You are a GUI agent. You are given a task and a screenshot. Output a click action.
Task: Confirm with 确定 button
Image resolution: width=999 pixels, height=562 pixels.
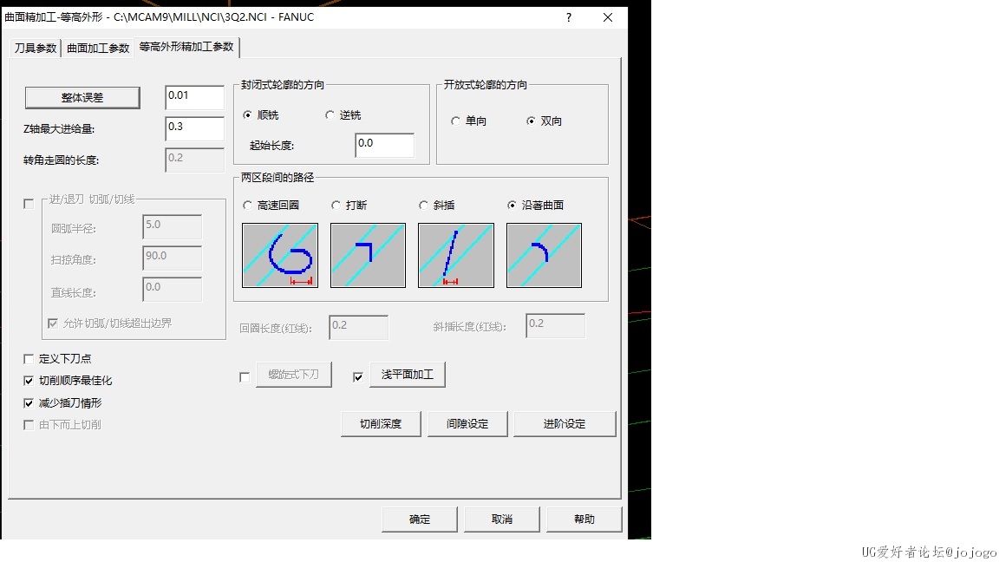419,520
